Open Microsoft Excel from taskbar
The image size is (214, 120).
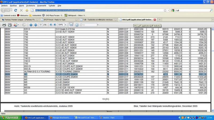[x=86, y=117]
